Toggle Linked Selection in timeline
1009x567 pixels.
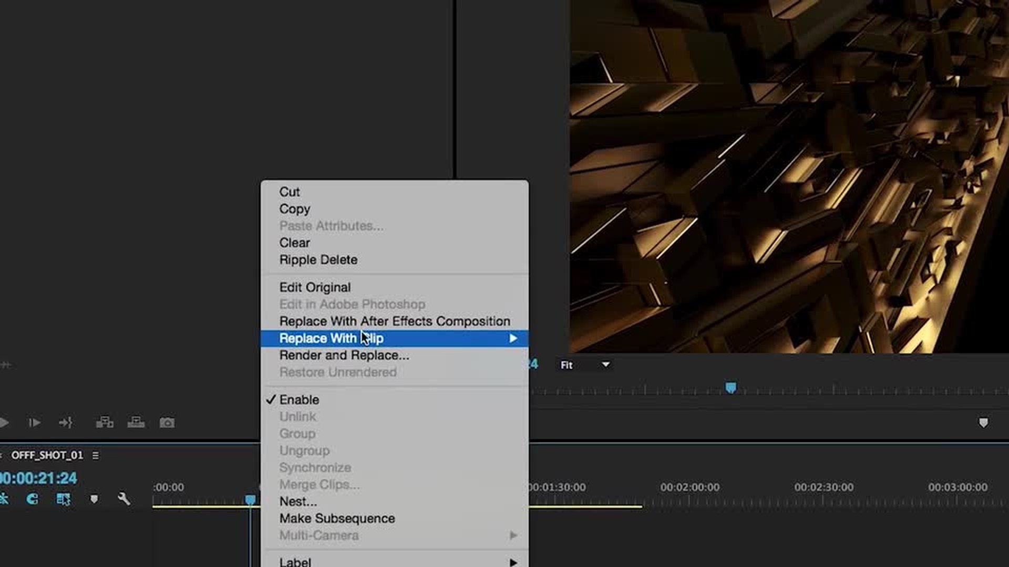[x=63, y=499]
